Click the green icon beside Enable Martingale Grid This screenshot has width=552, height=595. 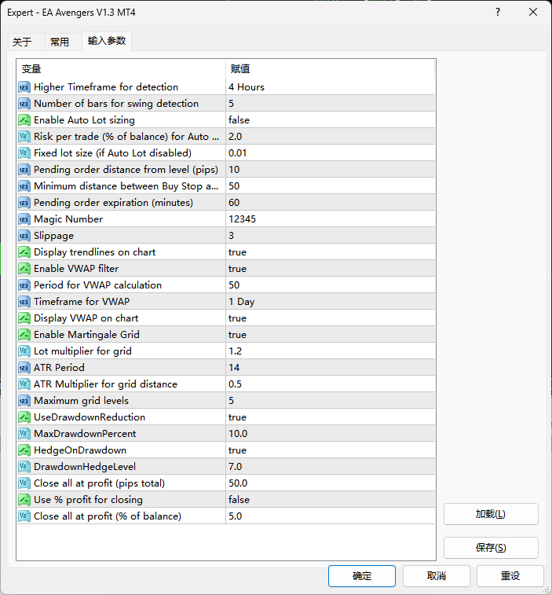(24, 335)
